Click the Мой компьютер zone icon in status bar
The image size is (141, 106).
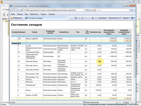pyautogui.click(x=84, y=102)
